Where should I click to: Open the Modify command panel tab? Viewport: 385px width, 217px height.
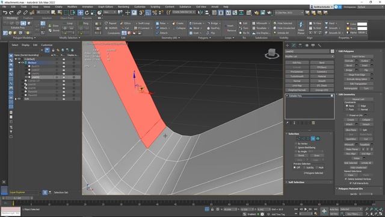tap(294, 45)
